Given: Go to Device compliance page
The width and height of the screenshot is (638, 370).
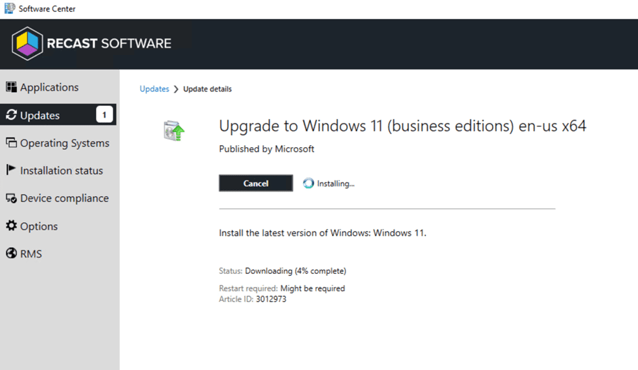Looking at the screenshot, I should pyautogui.click(x=64, y=199).
